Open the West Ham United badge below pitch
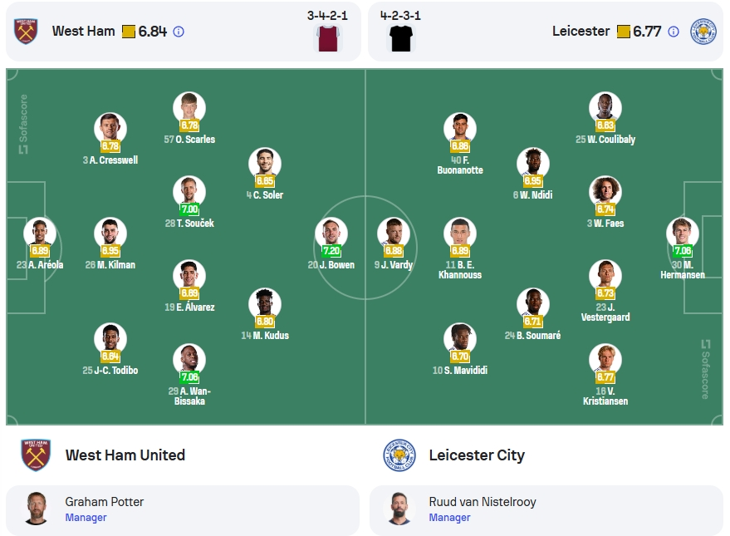This screenshot has height=536, width=730. [36, 455]
